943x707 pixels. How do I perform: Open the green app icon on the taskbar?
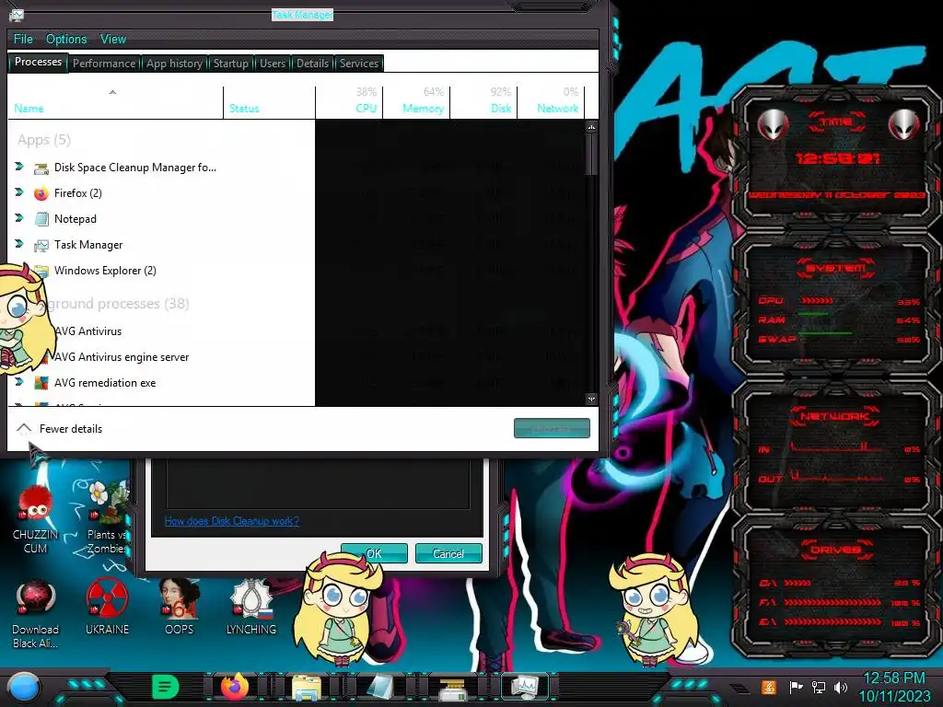(x=166, y=687)
